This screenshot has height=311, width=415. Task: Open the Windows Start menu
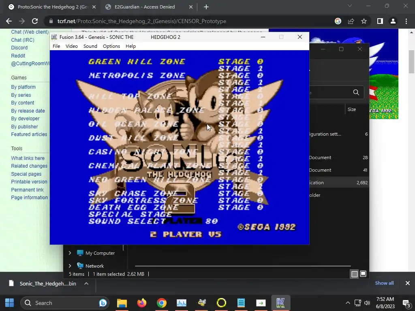pyautogui.click(x=10, y=303)
